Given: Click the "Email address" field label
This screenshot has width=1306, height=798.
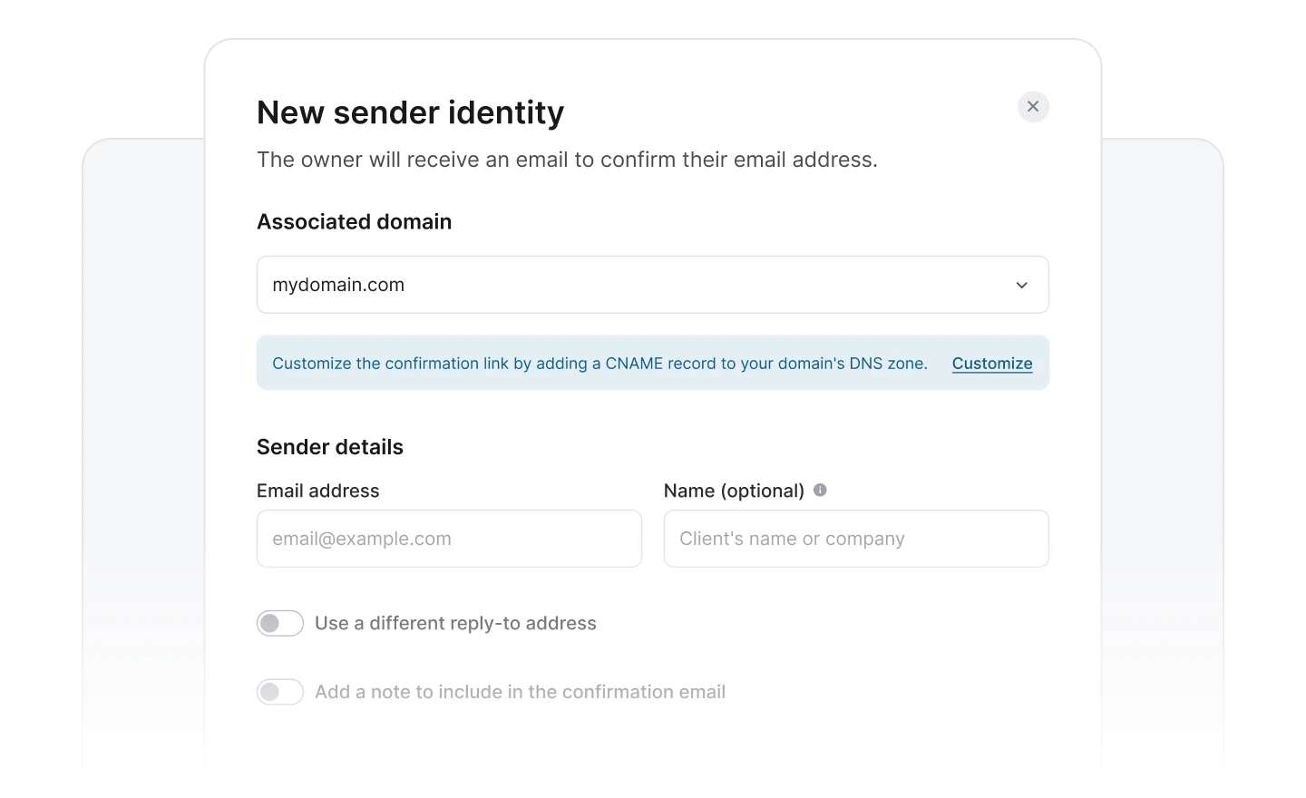Looking at the screenshot, I should [x=318, y=491].
